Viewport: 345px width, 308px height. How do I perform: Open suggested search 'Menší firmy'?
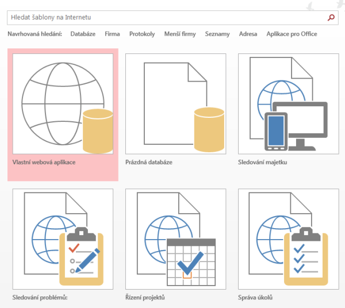[x=180, y=34]
